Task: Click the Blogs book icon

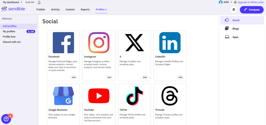Action: [x=227, y=28]
